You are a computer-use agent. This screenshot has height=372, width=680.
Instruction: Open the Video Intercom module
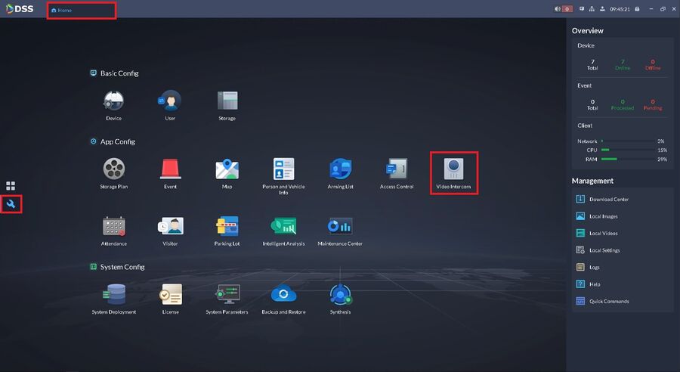(453, 173)
